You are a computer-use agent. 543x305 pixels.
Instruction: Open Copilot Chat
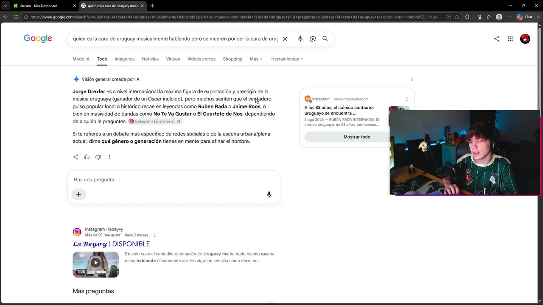[x=525, y=17]
